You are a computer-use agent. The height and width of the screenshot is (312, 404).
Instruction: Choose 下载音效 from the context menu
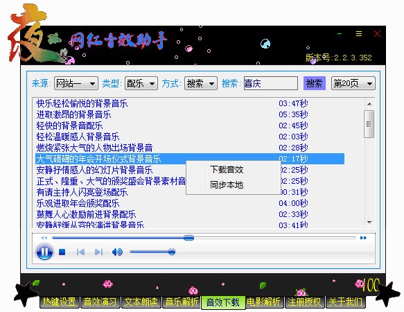point(227,170)
